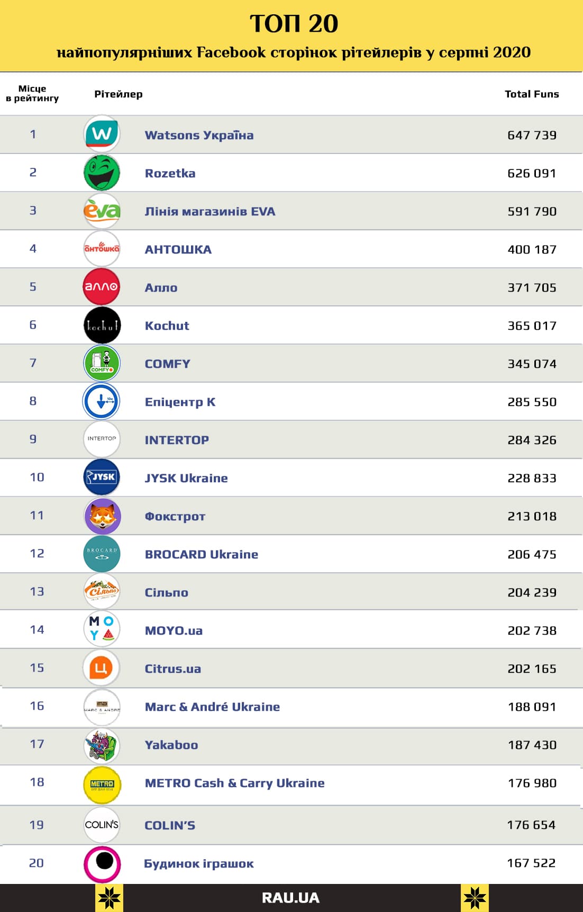Image resolution: width=583 pixels, height=912 pixels.
Task: Select the EVA store logo icon
Action: click(x=102, y=211)
